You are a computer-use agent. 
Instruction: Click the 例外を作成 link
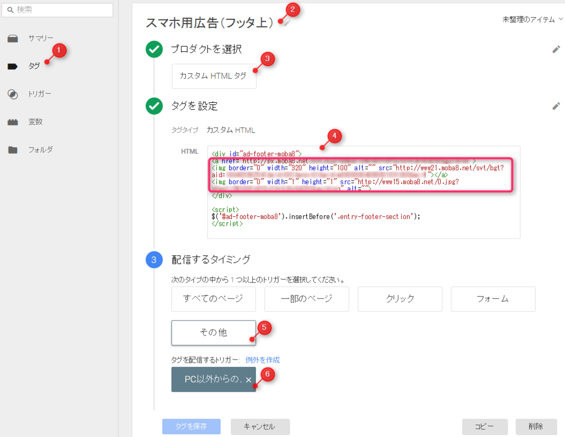[x=264, y=360]
